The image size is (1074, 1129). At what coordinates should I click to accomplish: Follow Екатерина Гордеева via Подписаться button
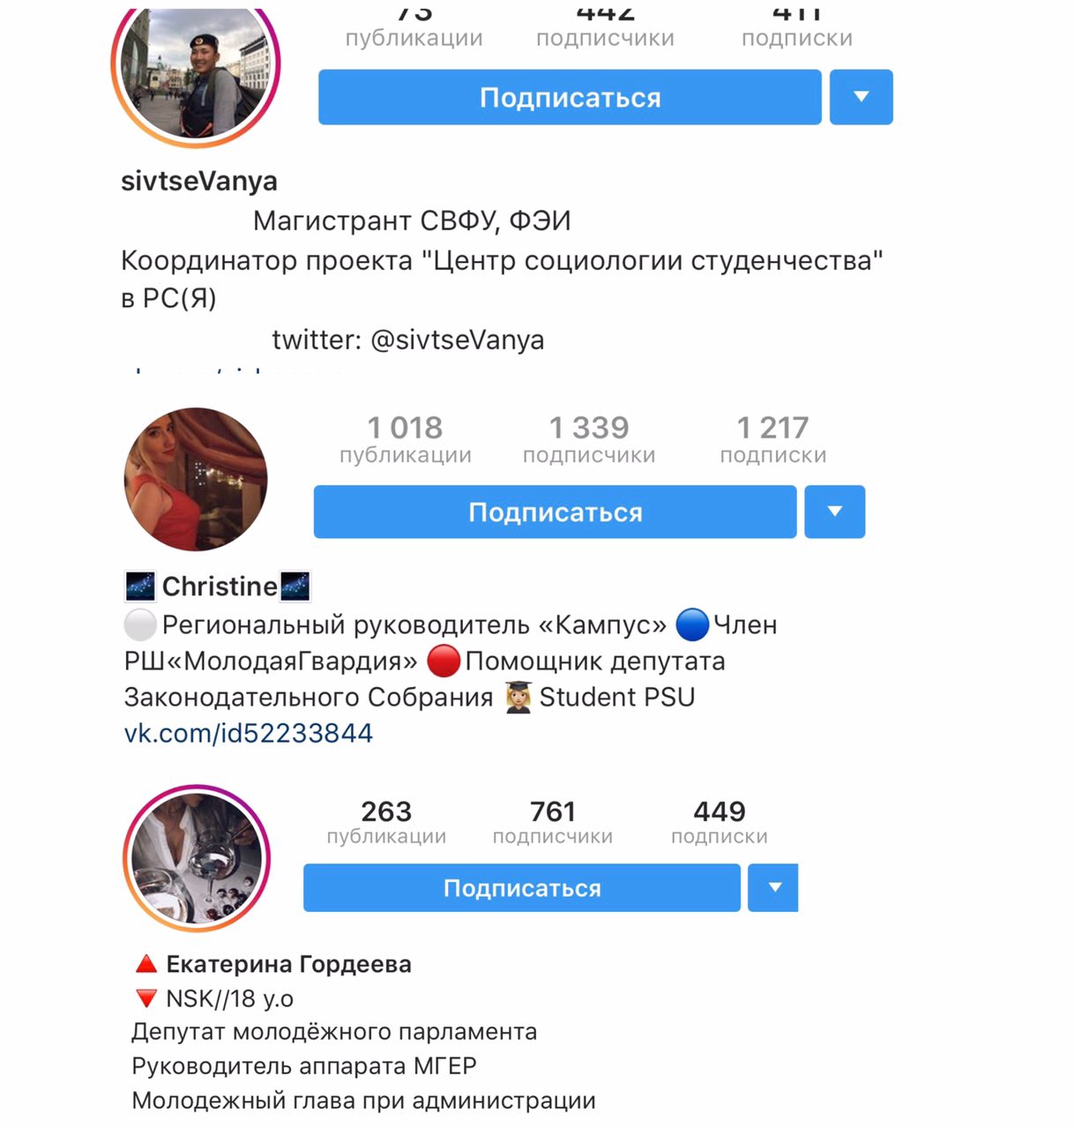(522, 887)
